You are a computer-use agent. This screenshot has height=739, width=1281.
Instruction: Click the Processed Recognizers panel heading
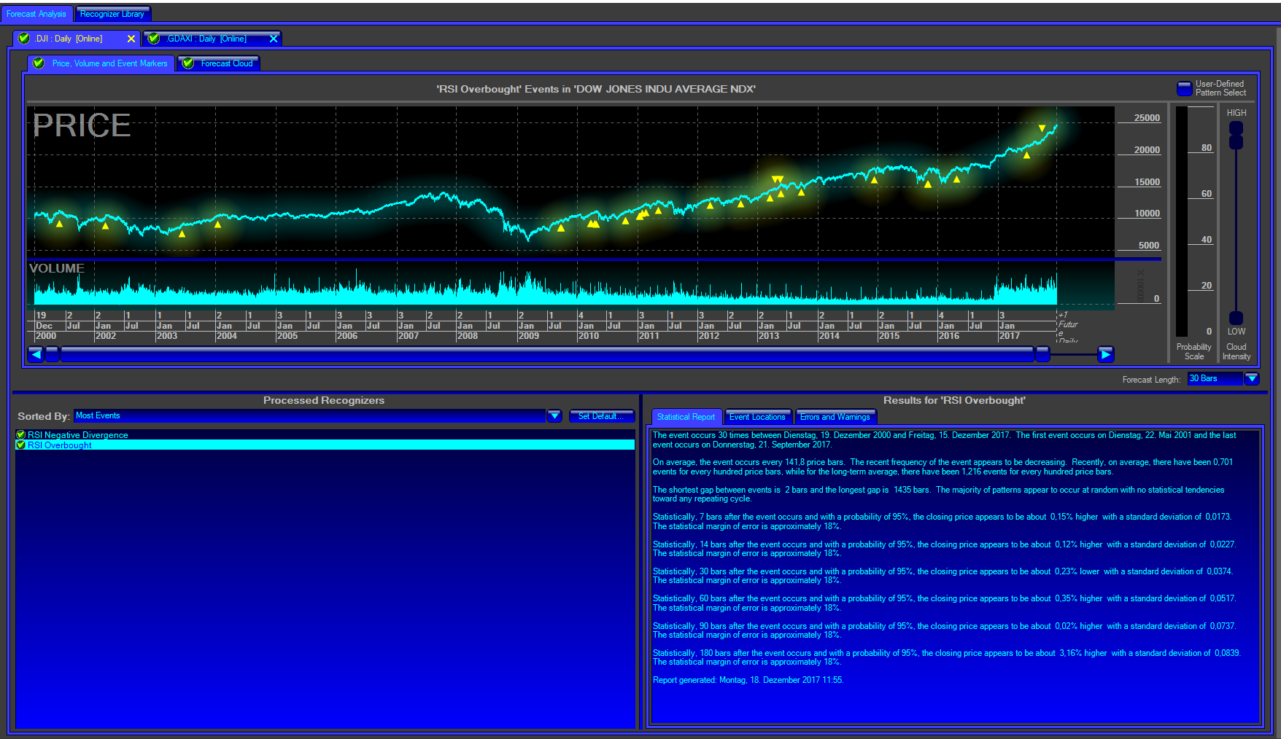324,400
